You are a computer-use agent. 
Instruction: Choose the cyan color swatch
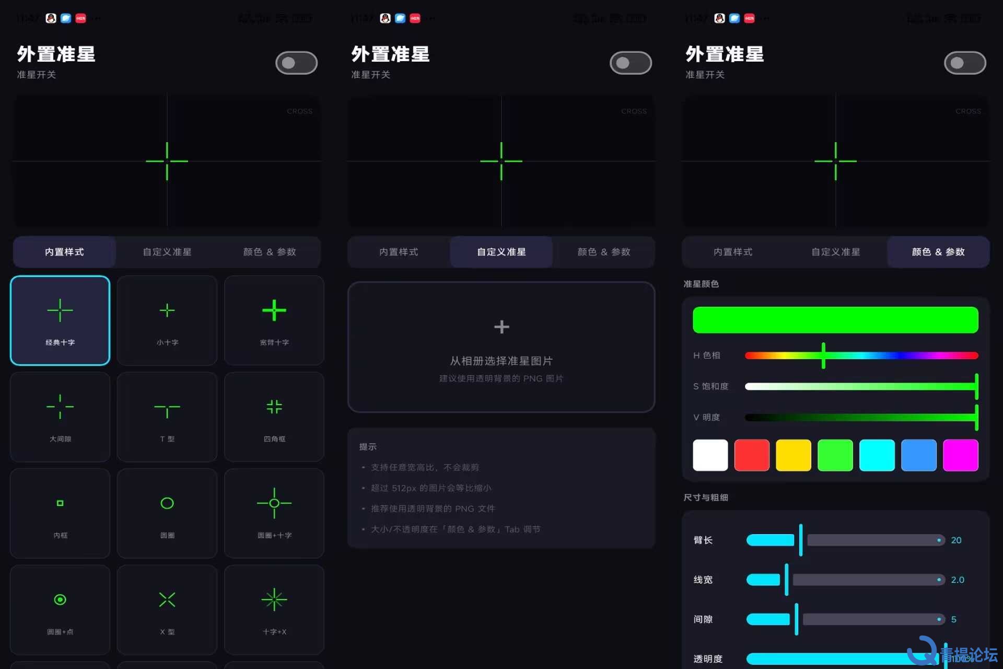click(877, 455)
